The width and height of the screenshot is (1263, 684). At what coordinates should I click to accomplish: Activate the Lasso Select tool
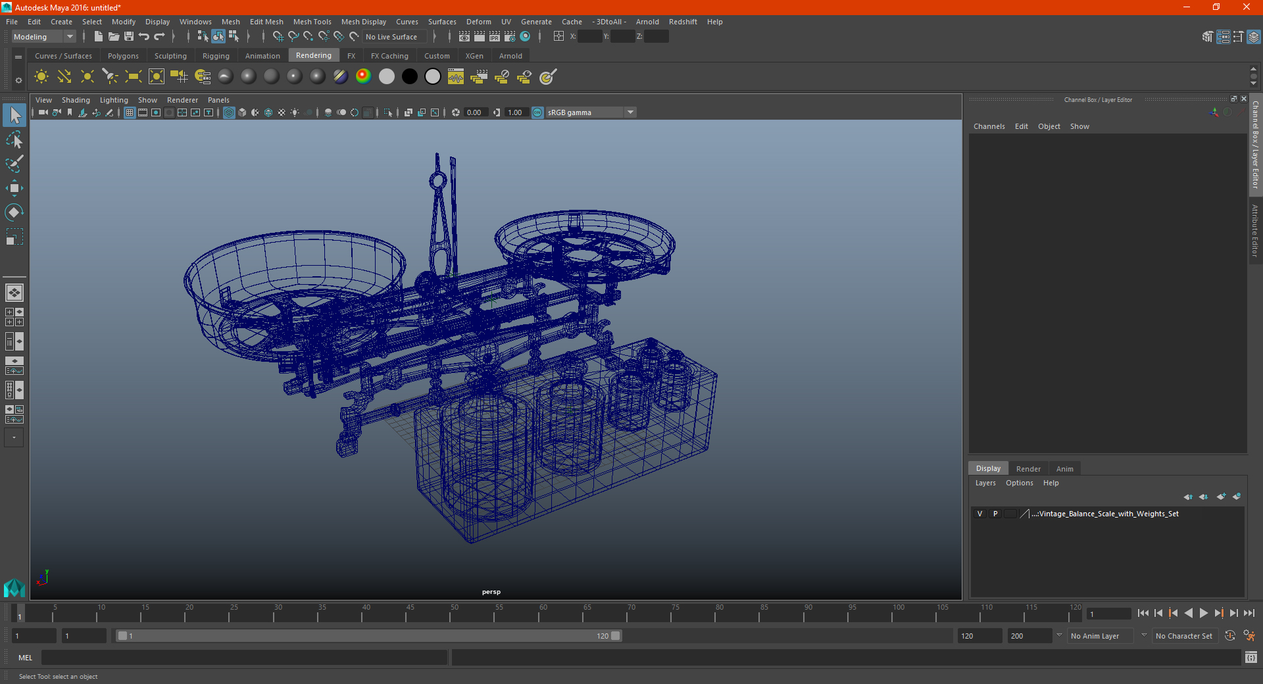pyautogui.click(x=14, y=140)
